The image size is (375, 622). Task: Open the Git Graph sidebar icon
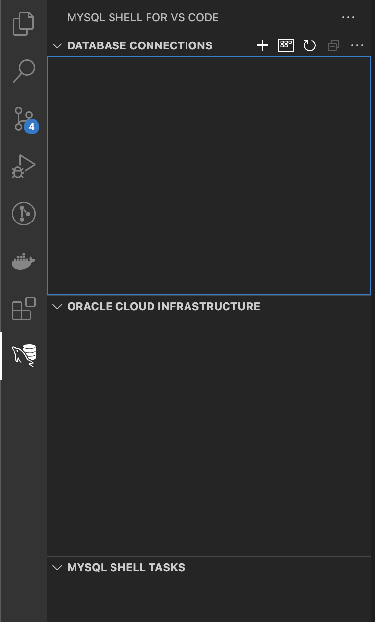[24, 214]
